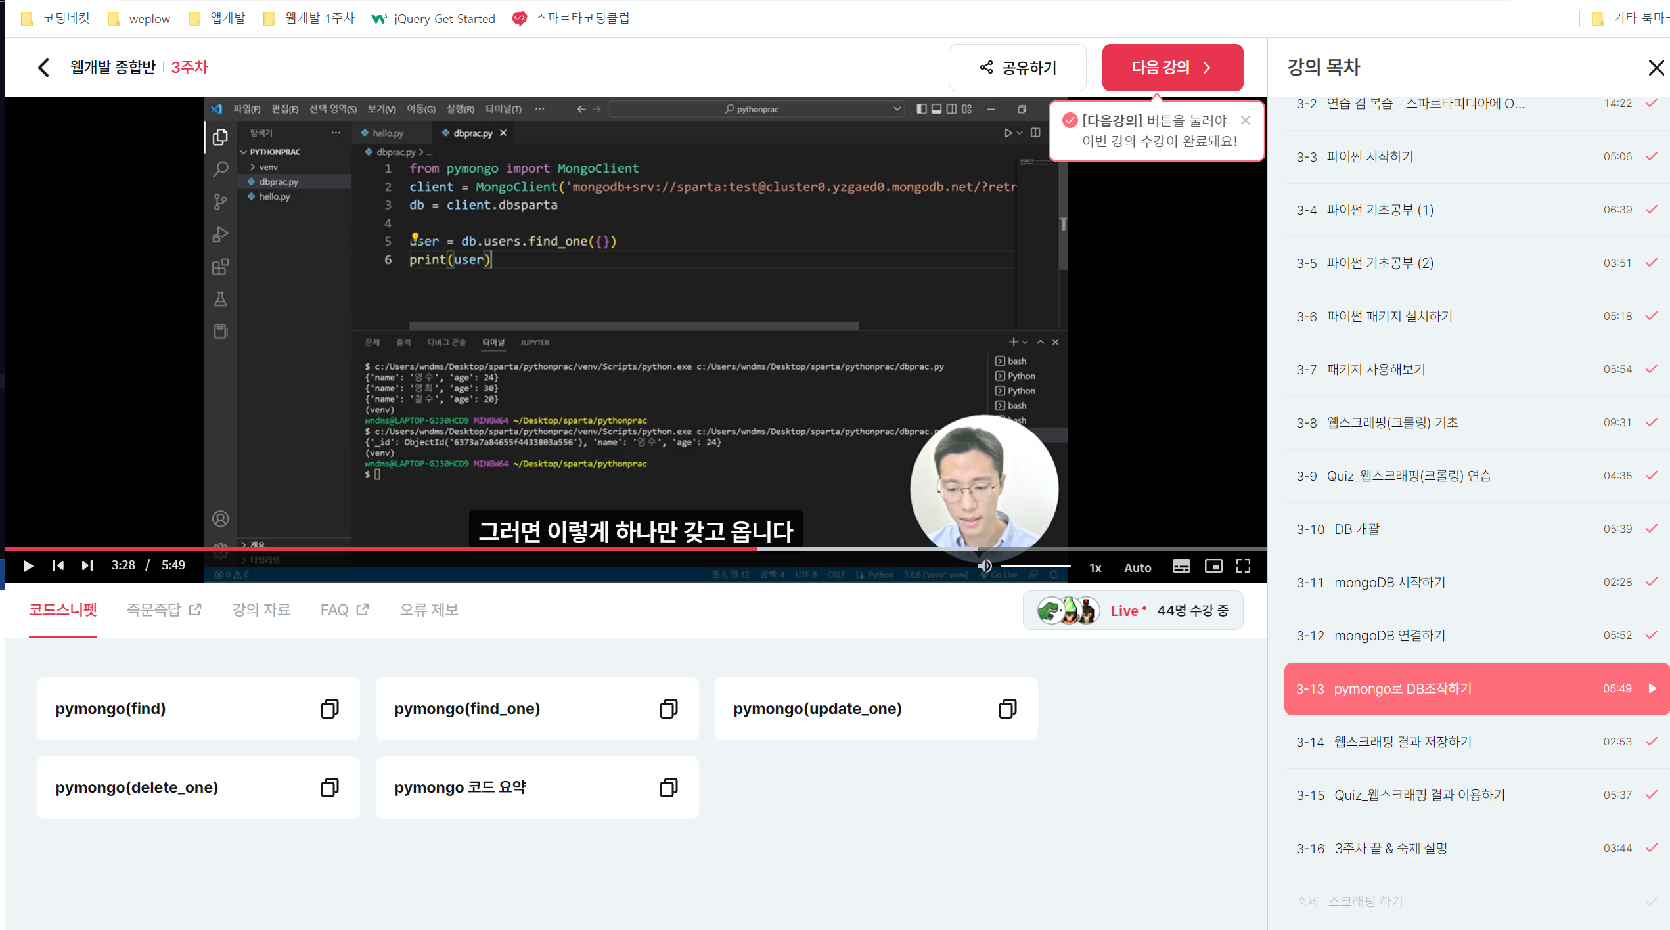Copy the pymongo(delete_one) snippet

330,787
